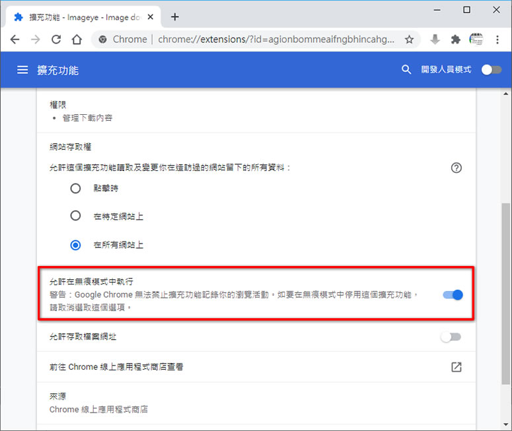This screenshot has width=512, height=431.
Task: Search extensions with the magnifier icon
Action: tap(406, 69)
